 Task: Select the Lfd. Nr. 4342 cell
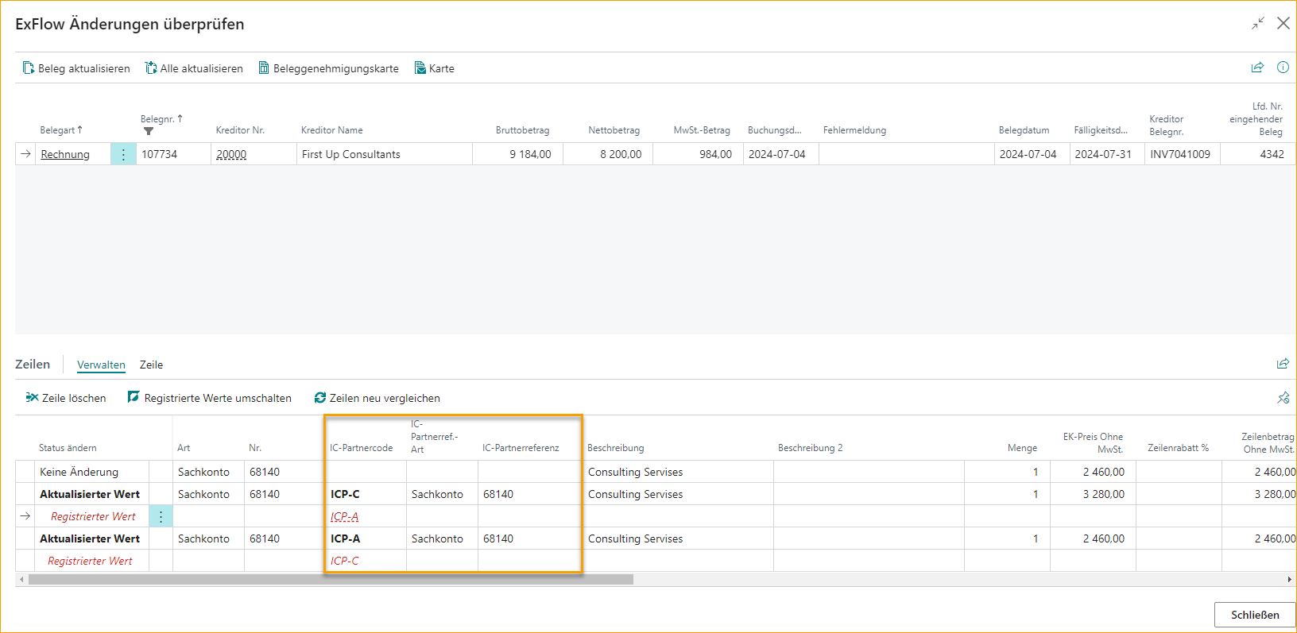pos(1258,154)
